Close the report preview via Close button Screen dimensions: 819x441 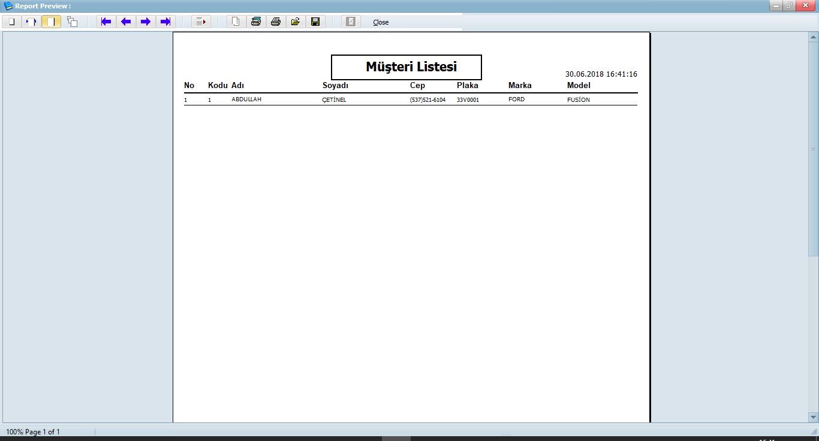381,22
